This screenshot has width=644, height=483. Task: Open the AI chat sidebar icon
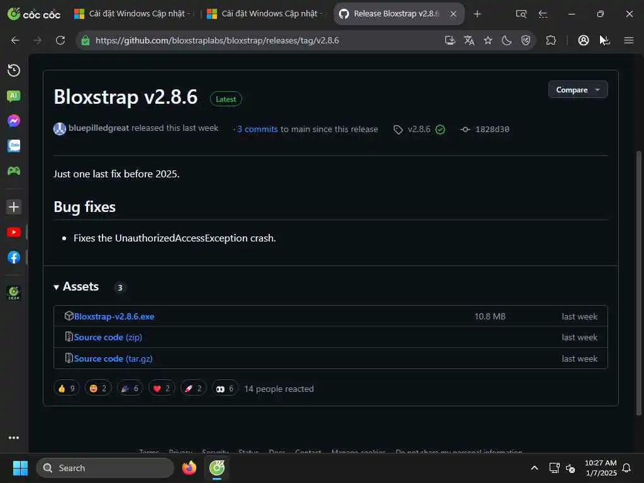tap(14, 96)
